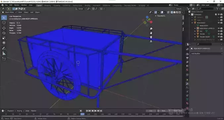The image size is (224, 120).
Task: Open Playback dropdown in timeline
Action: pyautogui.click(x=11, y=111)
